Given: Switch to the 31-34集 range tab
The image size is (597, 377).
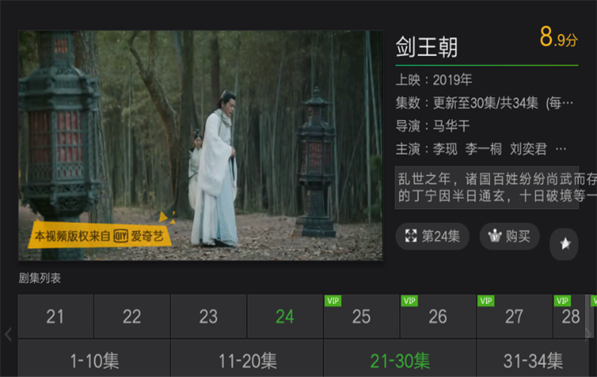Looking at the screenshot, I should 533,358.
